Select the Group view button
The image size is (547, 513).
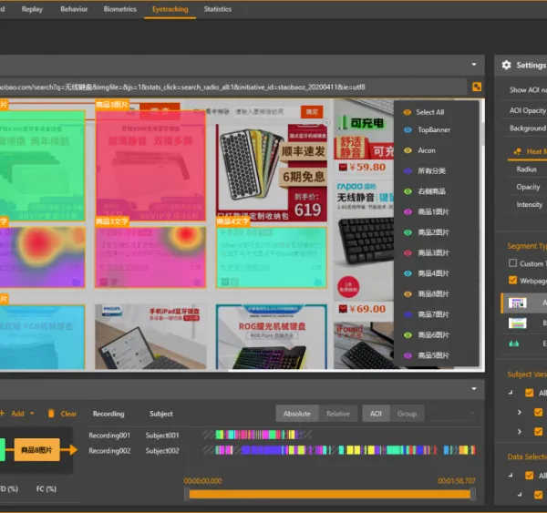(407, 414)
